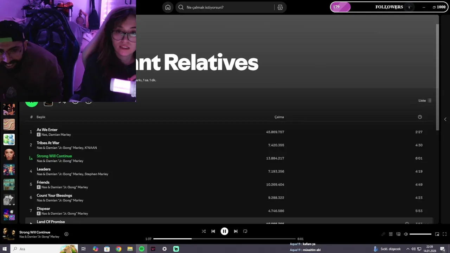450x253 pixels.
Task: Open the miniplayer icon
Action: pos(437,234)
